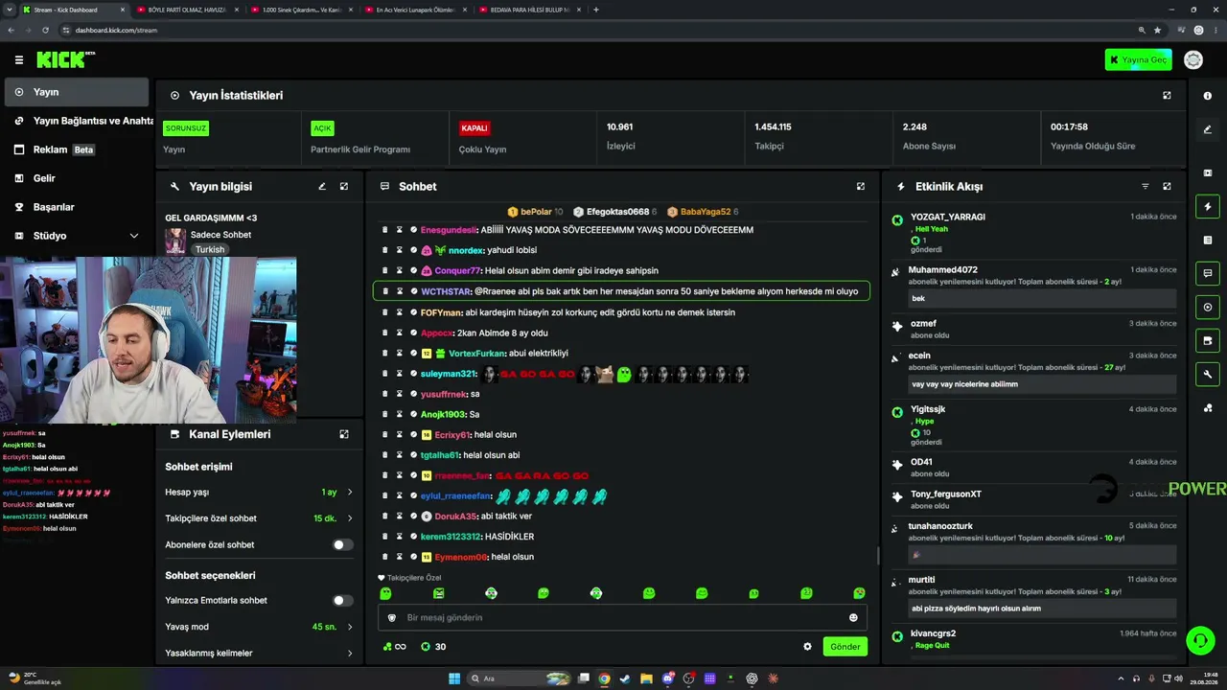The height and width of the screenshot is (690, 1227).
Task: Click the browser address bar
Action: 594,30
